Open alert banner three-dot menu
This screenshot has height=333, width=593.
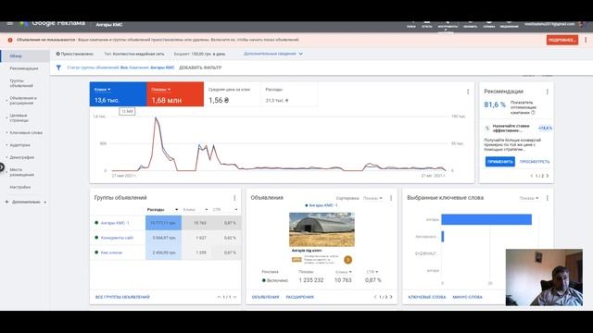click(586, 40)
